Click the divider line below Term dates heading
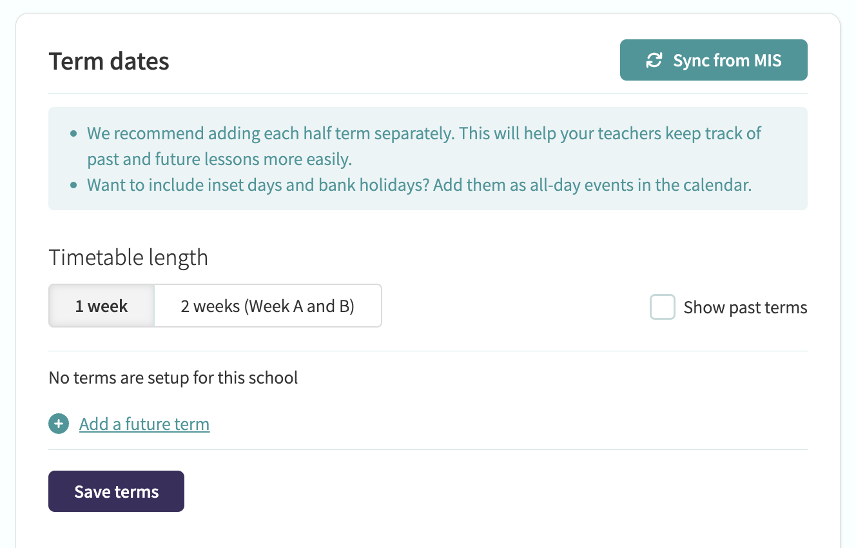The width and height of the screenshot is (856, 548). 427,94
